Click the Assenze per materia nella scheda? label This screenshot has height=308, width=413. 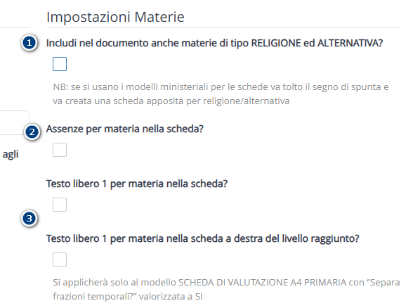click(125, 129)
